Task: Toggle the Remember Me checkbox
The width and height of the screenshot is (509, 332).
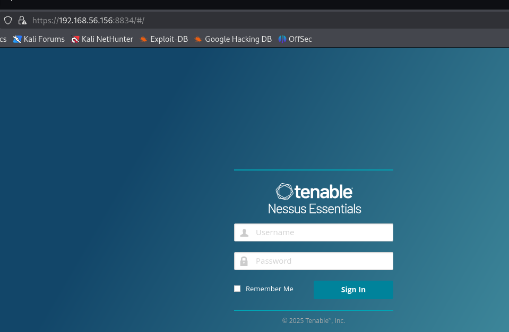Action: 237,289
